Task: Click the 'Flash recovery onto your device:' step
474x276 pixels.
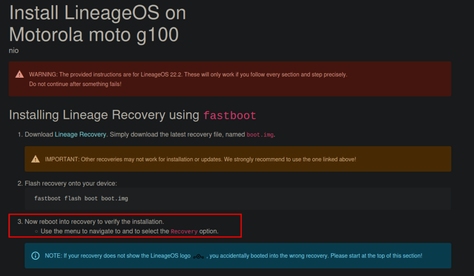Action: coord(71,183)
